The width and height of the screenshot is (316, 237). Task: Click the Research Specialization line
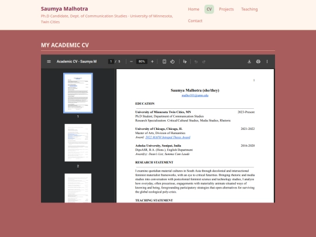[183, 121]
